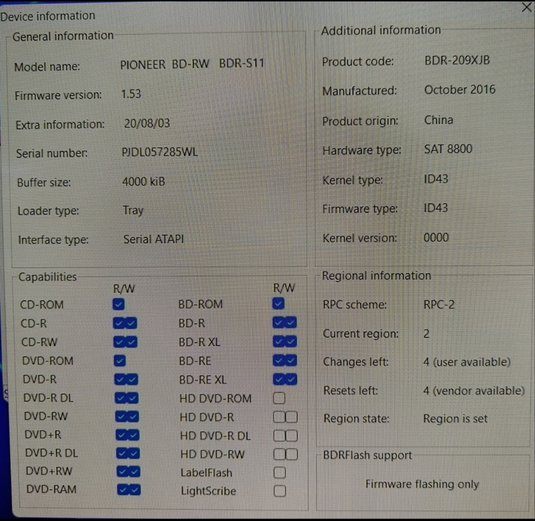The image size is (535, 521).
Task: Check the HD DVD-R DL read checkbox
Action: pos(279,435)
